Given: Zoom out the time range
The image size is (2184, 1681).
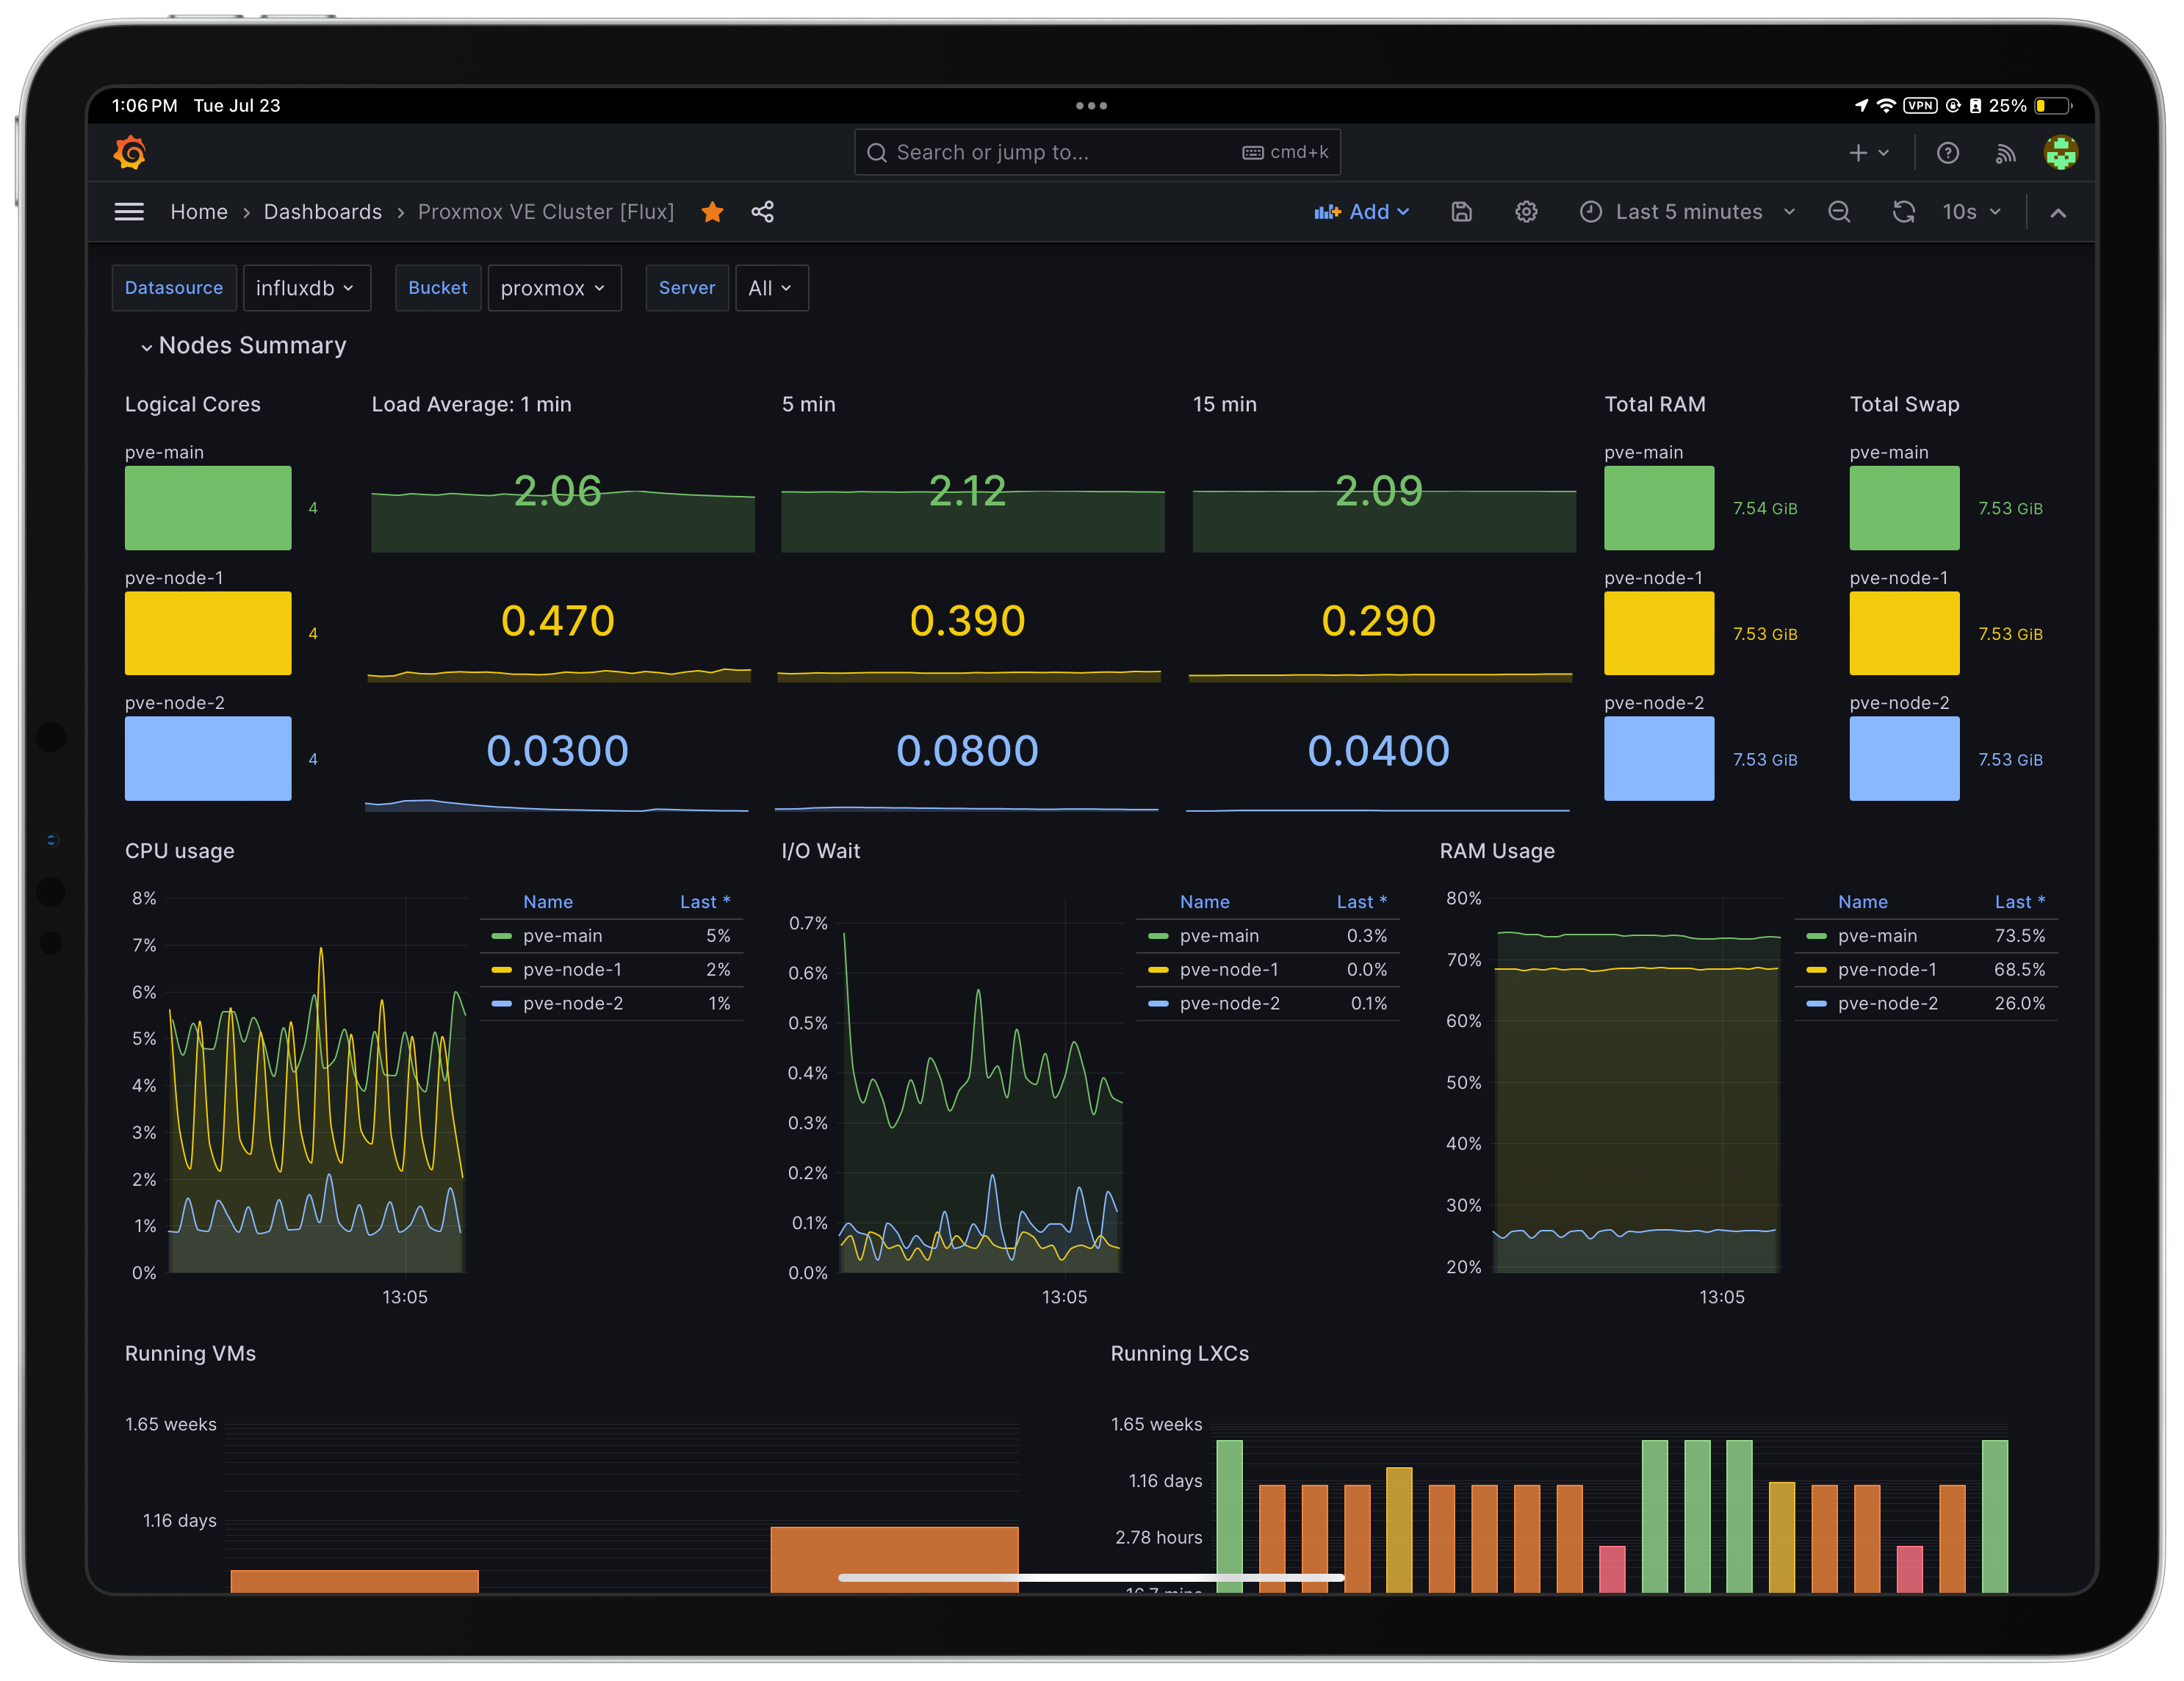Looking at the screenshot, I should coord(1839,212).
